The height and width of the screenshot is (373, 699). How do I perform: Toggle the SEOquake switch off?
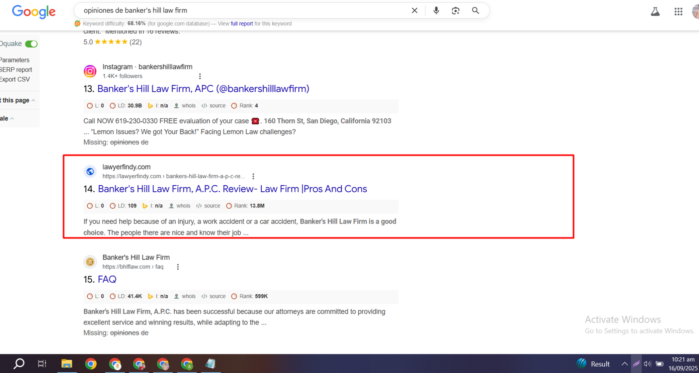(x=31, y=44)
